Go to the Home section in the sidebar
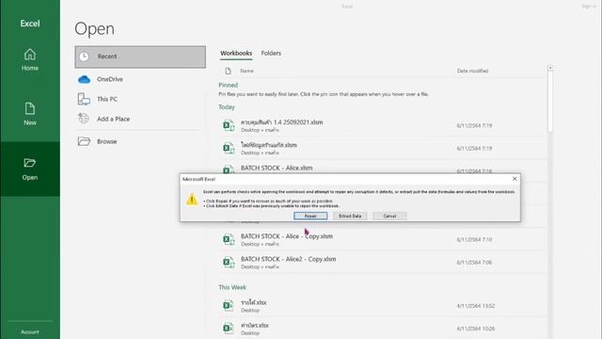The height and width of the screenshot is (339, 602). (x=30, y=59)
